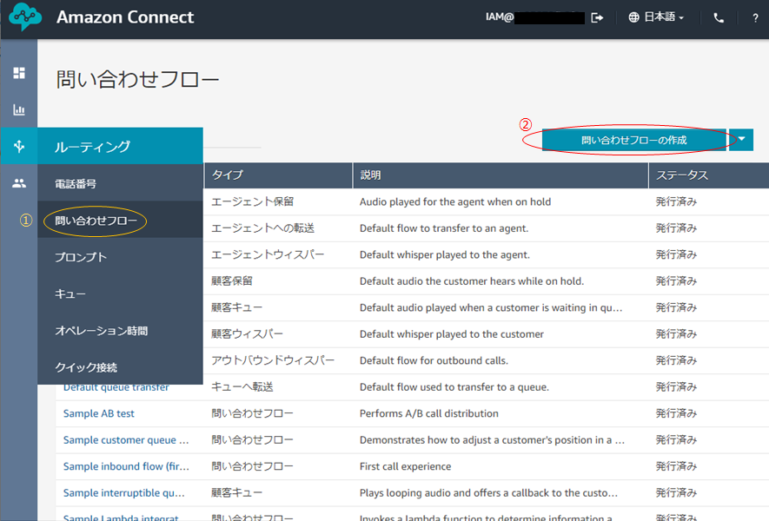Click 'Default flow for outbound calls.'
The height and width of the screenshot is (521, 769).
(434, 360)
